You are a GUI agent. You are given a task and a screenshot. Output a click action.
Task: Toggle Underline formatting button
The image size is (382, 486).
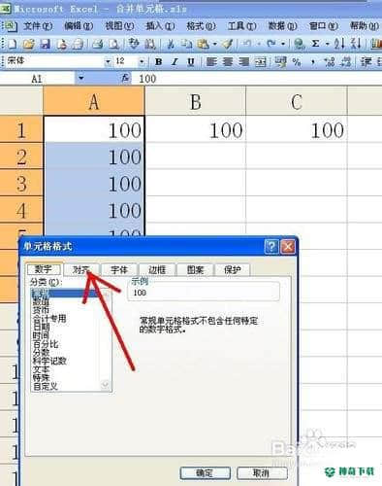coord(191,61)
